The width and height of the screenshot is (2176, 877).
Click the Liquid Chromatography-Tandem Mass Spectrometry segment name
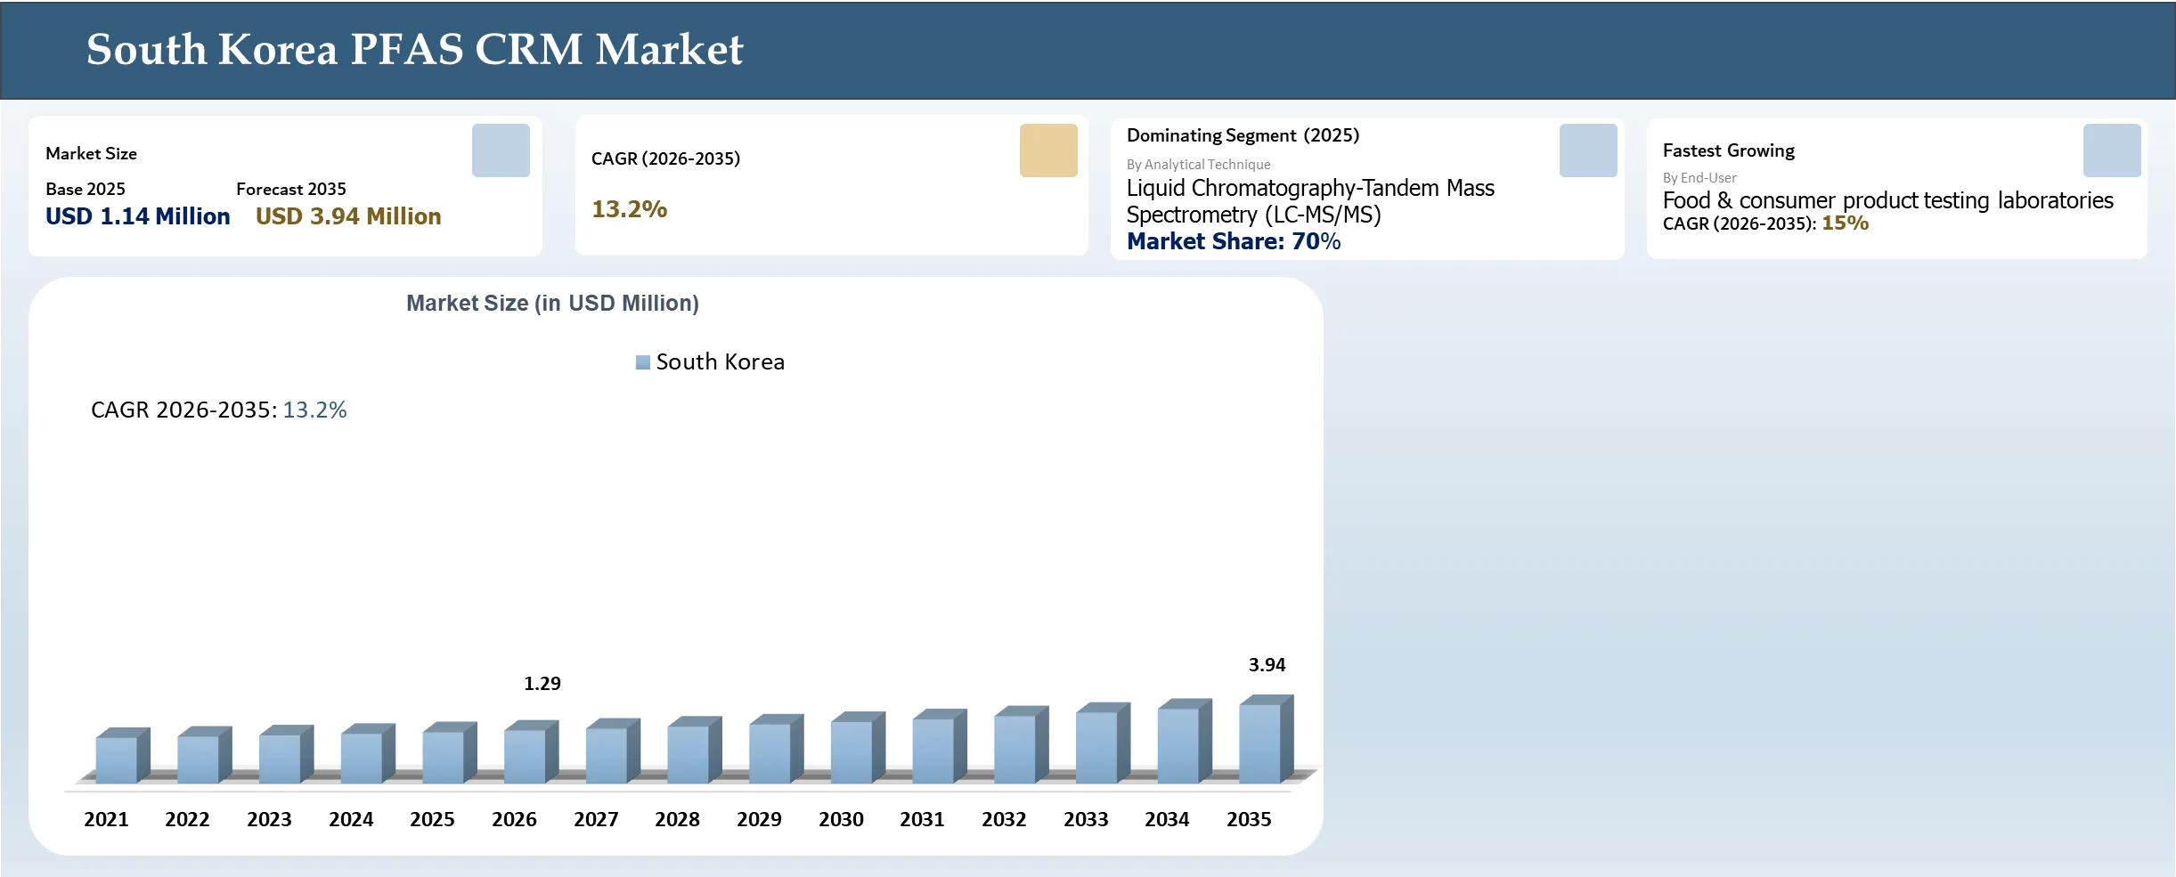tap(1310, 201)
